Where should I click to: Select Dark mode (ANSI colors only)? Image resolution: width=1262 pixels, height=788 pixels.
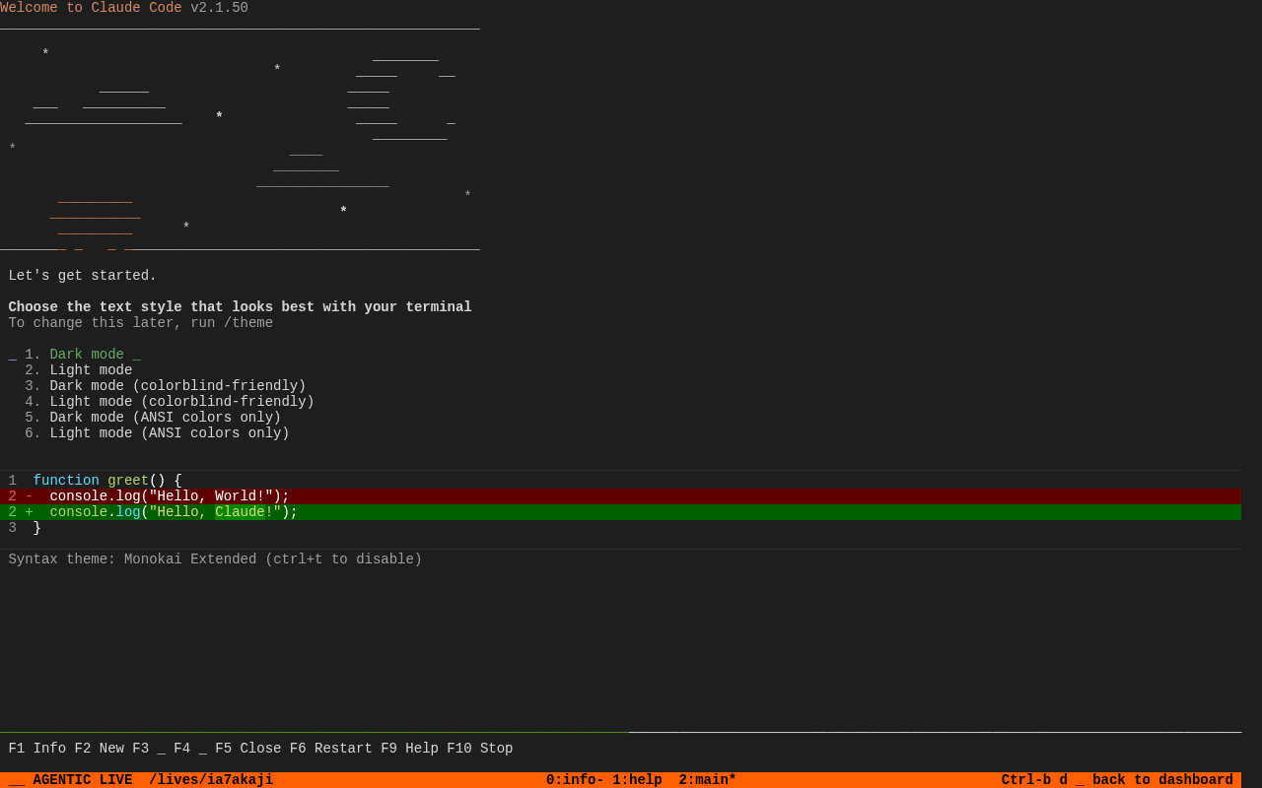coord(165,418)
